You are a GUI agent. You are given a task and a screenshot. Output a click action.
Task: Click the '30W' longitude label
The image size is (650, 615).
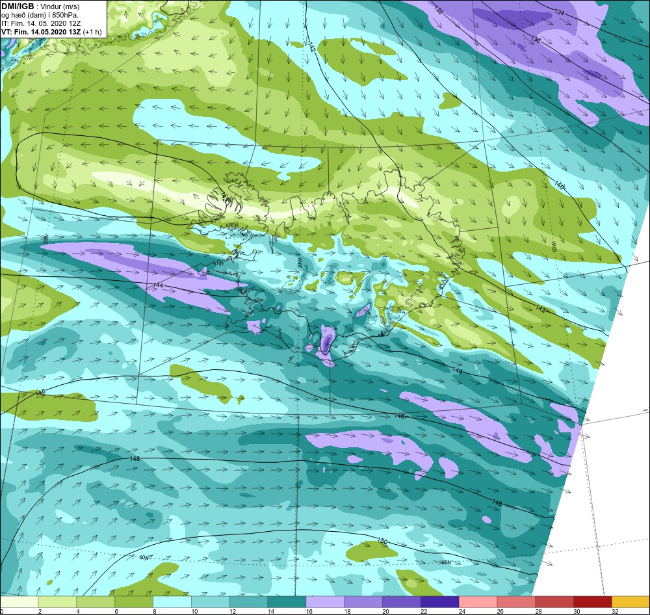tap(45, 239)
